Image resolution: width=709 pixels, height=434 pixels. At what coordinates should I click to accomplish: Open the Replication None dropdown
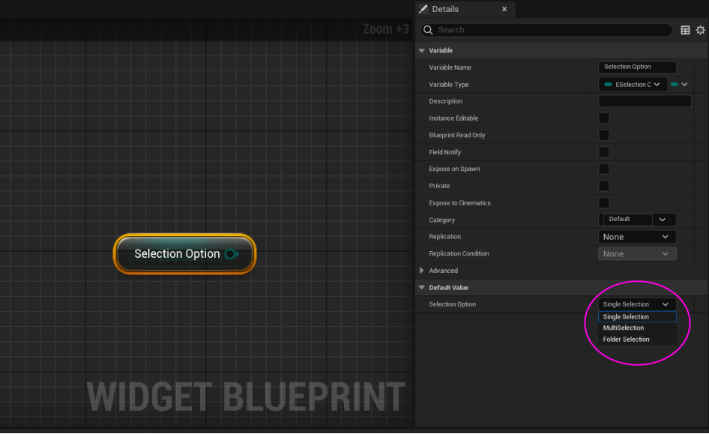click(x=636, y=237)
